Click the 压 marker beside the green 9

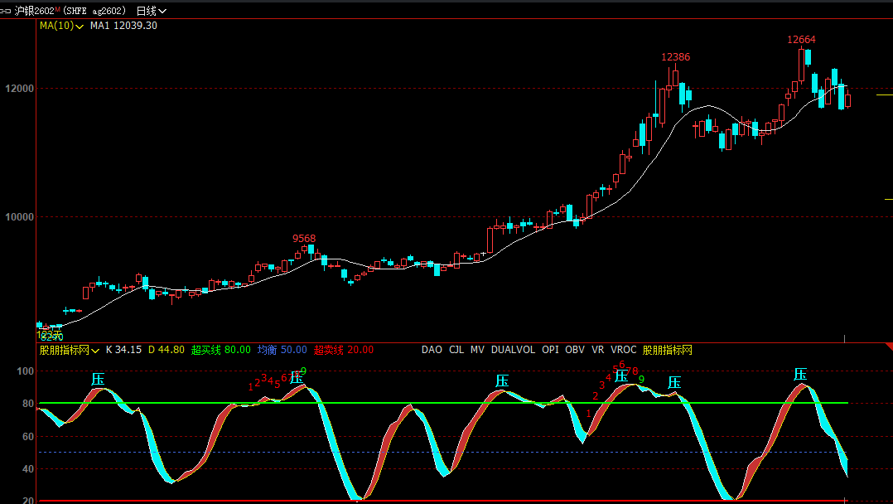point(297,377)
